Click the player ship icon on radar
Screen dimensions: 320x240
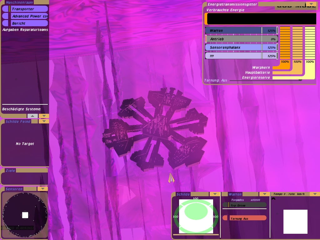(25, 215)
